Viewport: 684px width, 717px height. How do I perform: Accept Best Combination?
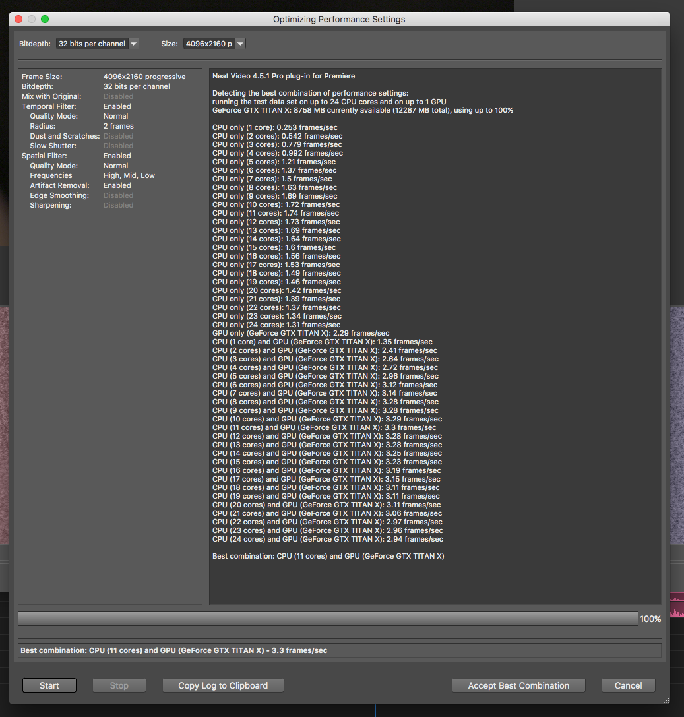[518, 685]
